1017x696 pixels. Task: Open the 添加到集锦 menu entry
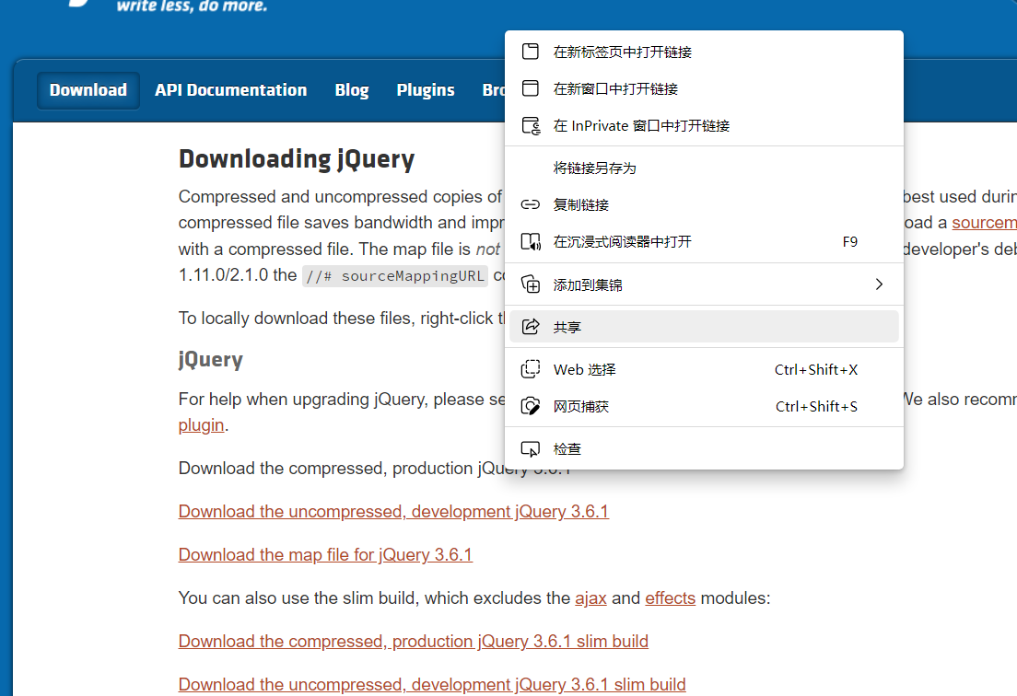click(x=704, y=284)
